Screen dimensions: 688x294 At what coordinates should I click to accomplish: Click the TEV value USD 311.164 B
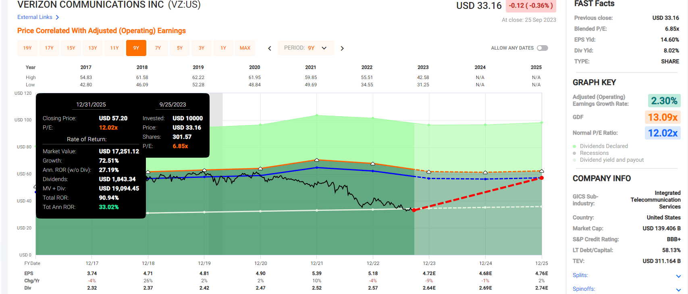tap(661, 261)
